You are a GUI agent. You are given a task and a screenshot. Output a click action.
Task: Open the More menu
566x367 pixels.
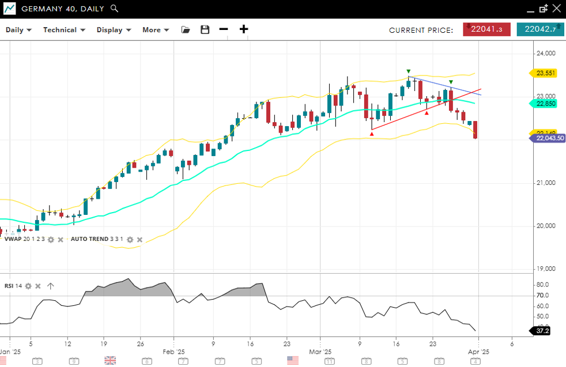[156, 30]
